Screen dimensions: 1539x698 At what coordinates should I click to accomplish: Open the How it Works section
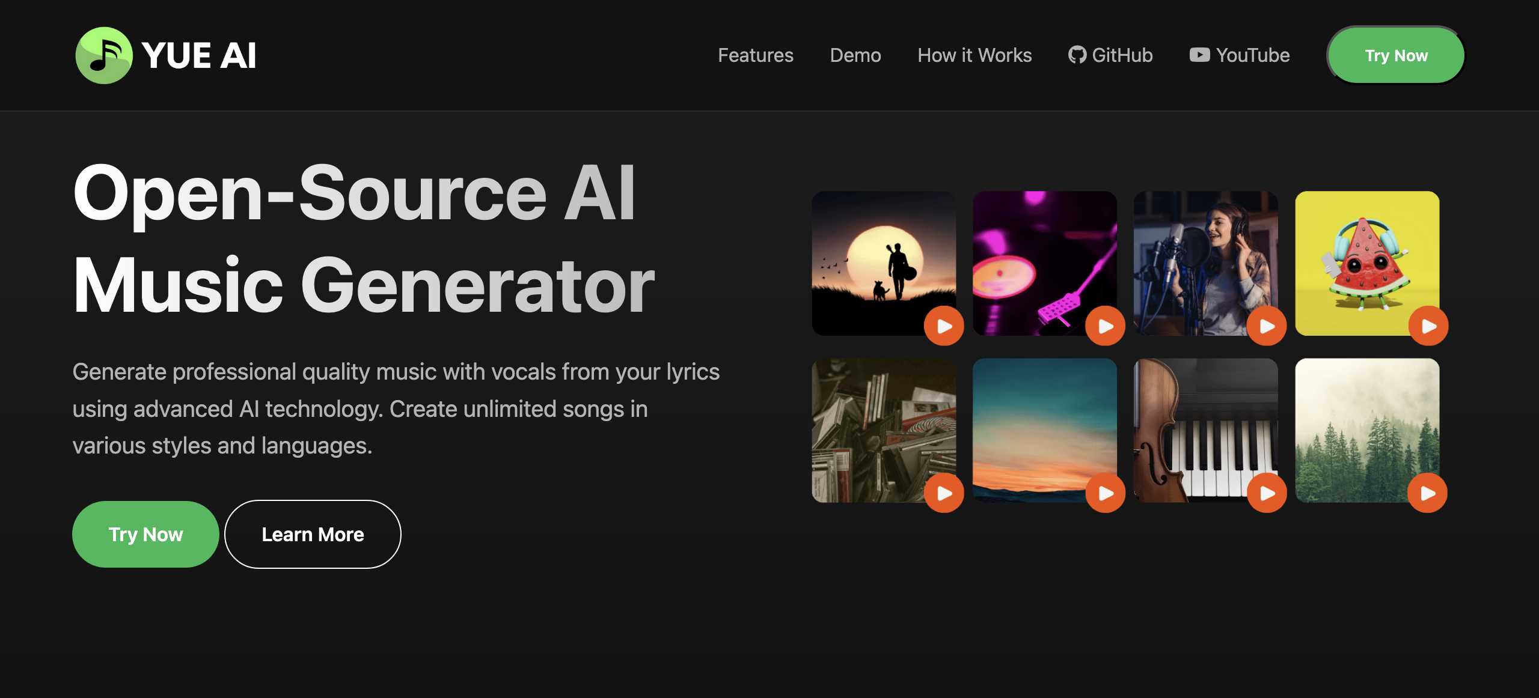pos(974,55)
